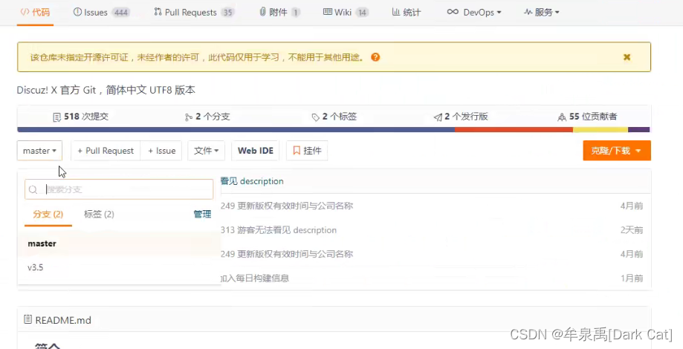
Task: Dismiss the yellow license warning banner
Action: click(x=627, y=57)
